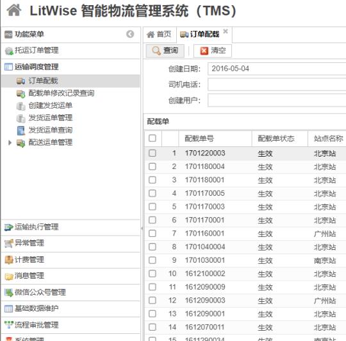This screenshot has width=346, height=341.
Task: Click the 司机电话 input field
Action: (x=277, y=85)
